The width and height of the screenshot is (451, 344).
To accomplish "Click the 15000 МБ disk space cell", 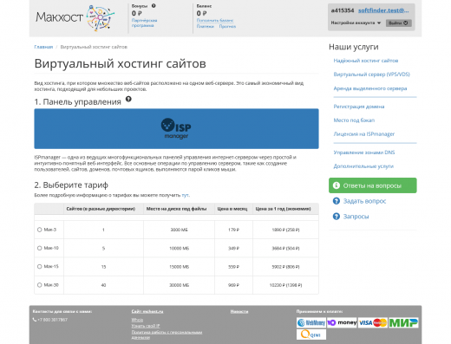I will 179,267.
